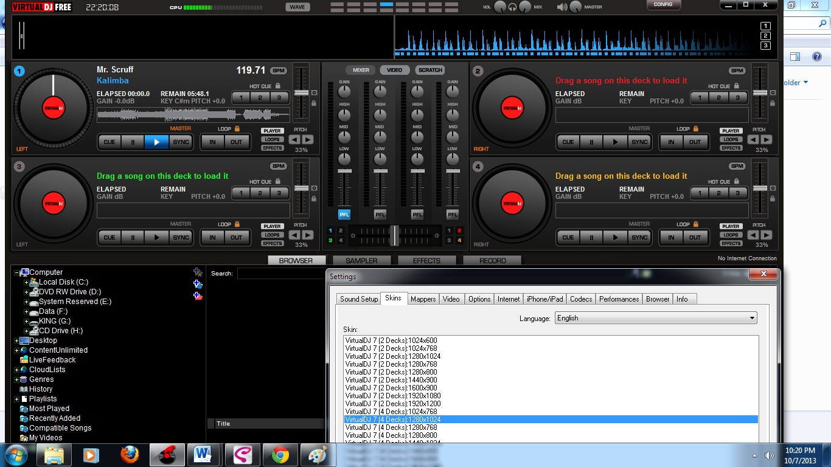
Task: Open the Mappers tab in Settings
Action: [x=423, y=299]
